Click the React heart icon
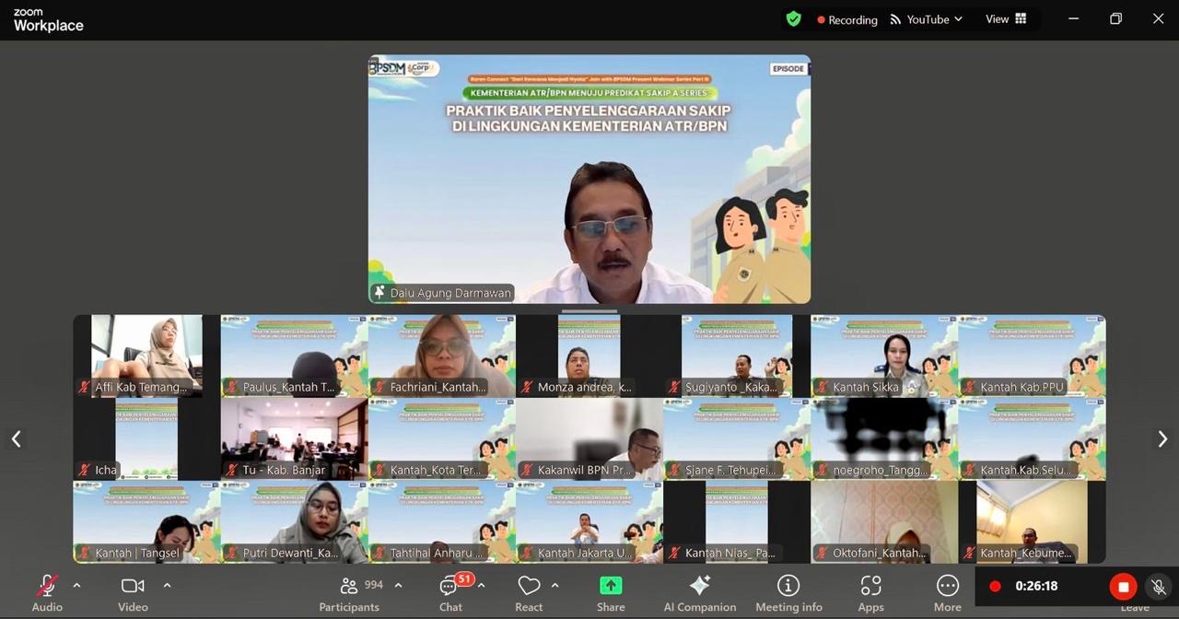 click(x=529, y=587)
